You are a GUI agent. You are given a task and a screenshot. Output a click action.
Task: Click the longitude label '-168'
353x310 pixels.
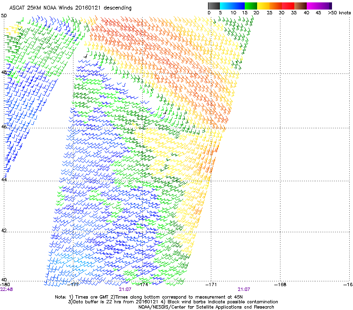point(280,285)
